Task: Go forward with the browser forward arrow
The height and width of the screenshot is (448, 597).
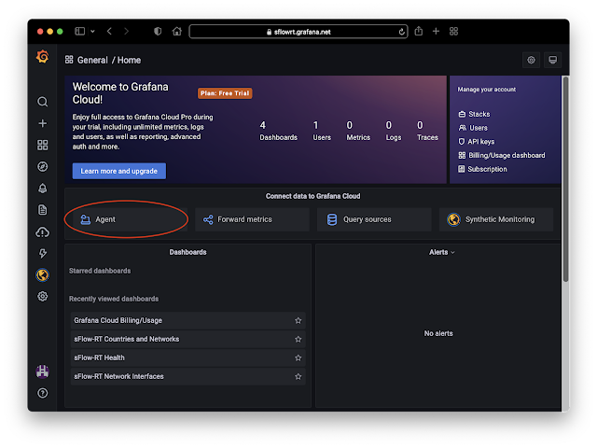Action: point(127,31)
